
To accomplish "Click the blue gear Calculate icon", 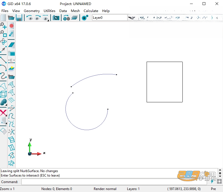I will (x=85, y=18).
